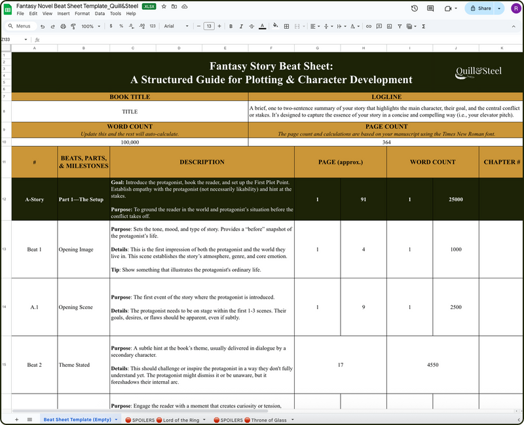
Task: Insert a comment from toolbar
Action: [x=379, y=26]
